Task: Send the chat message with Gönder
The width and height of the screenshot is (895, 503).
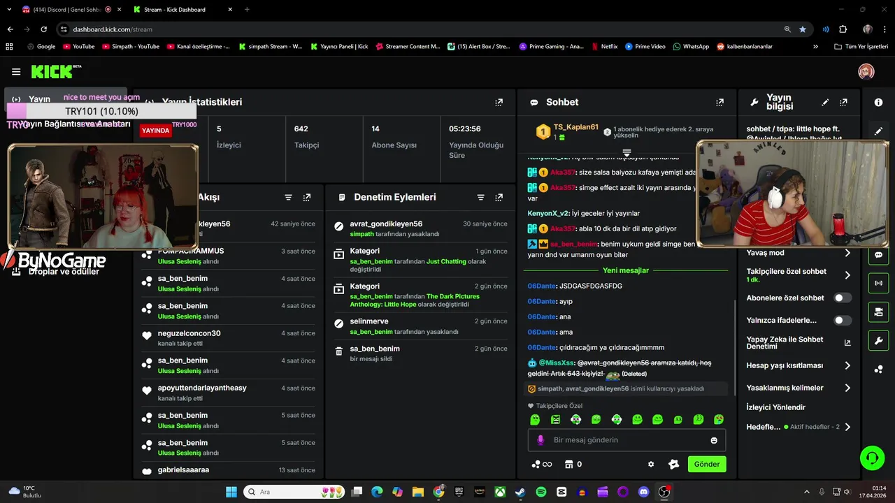Action: tap(706, 464)
